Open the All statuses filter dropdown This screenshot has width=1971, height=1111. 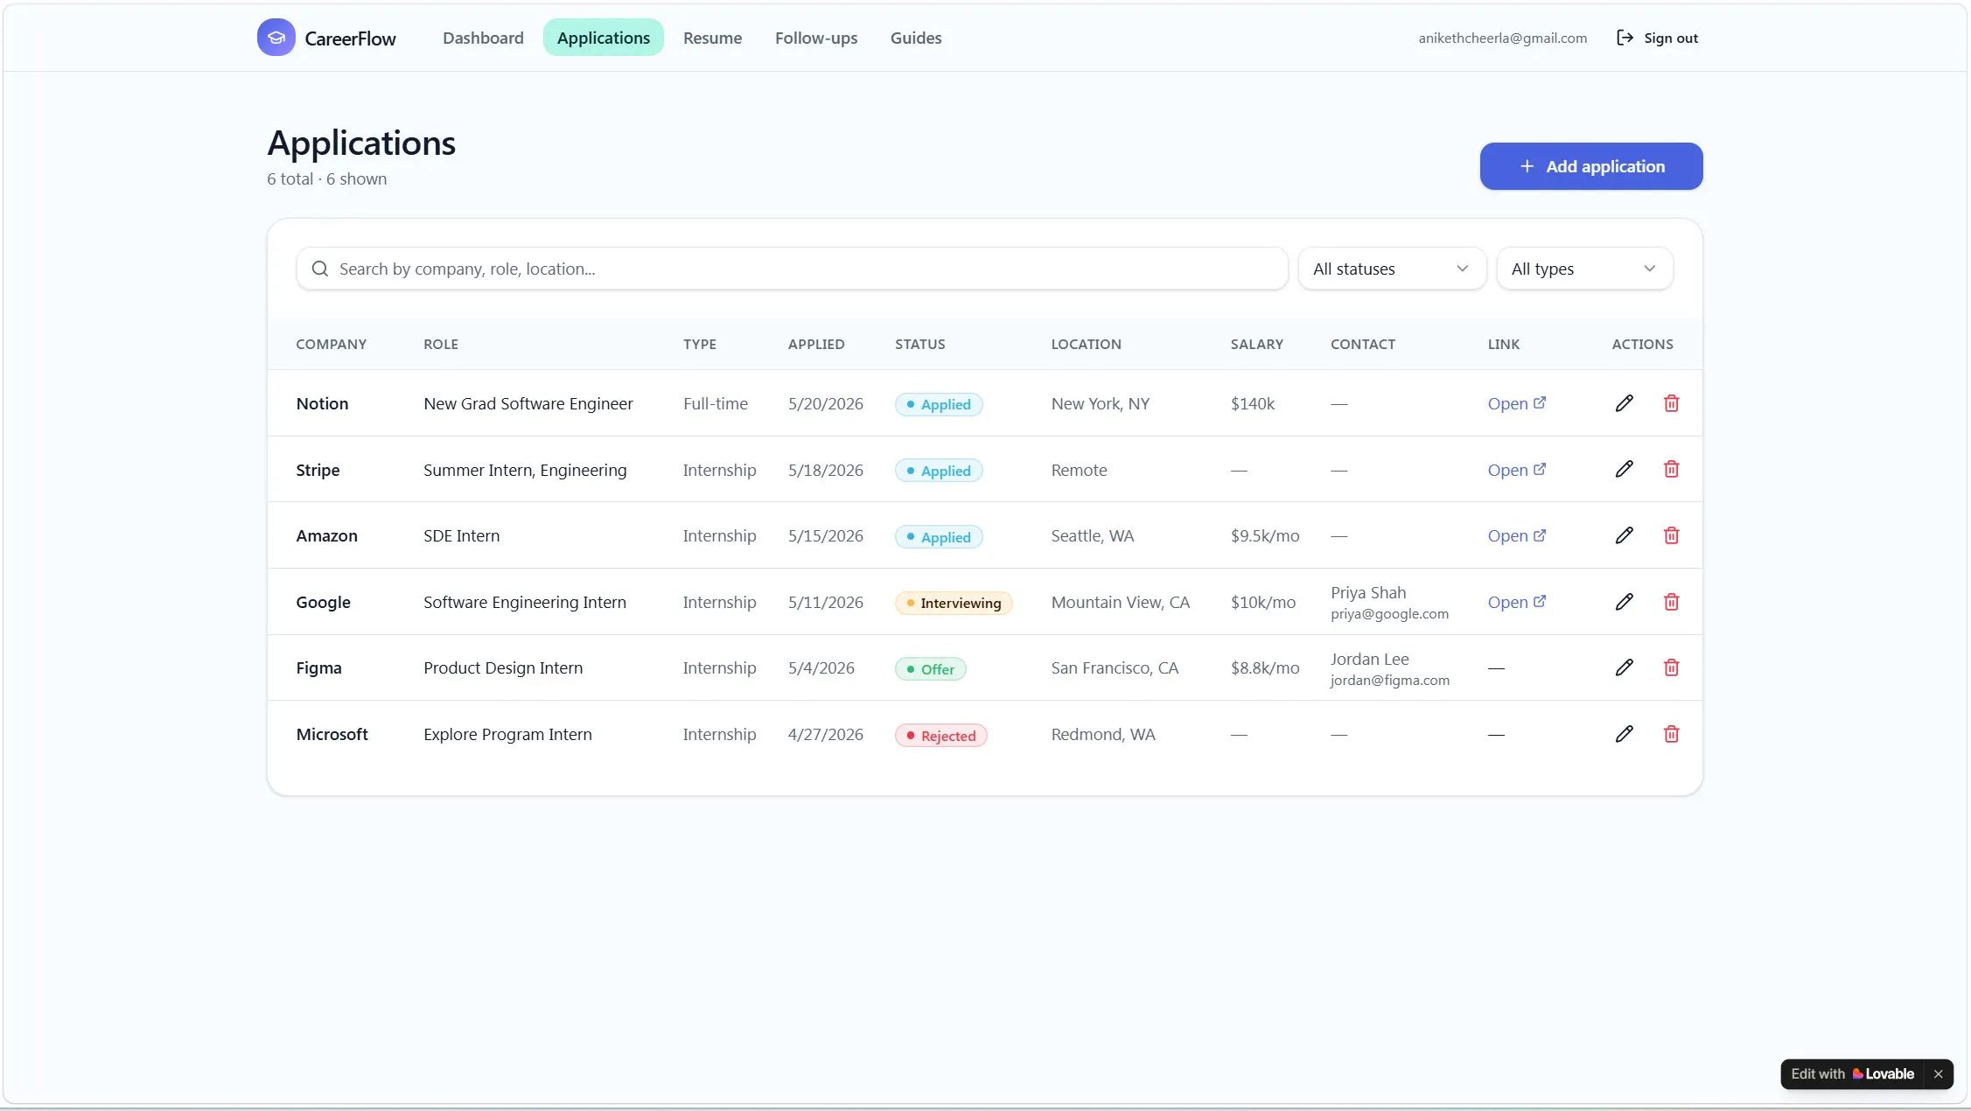pos(1391,269)
